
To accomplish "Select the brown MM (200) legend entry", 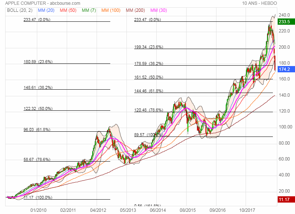I will click(135, 10).
